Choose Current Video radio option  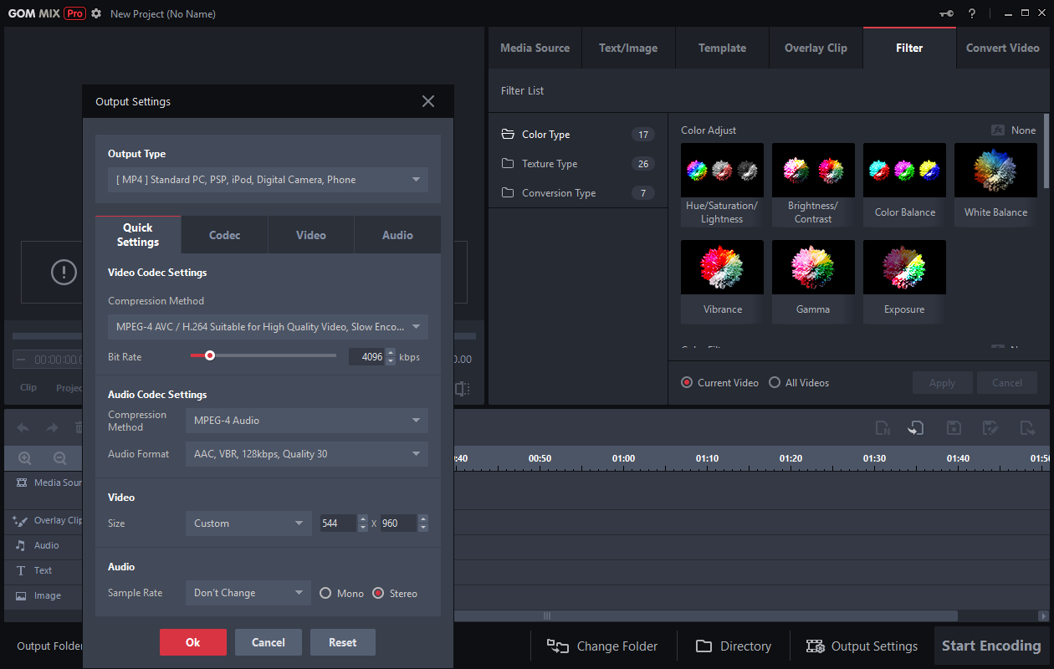click(687, 382)
